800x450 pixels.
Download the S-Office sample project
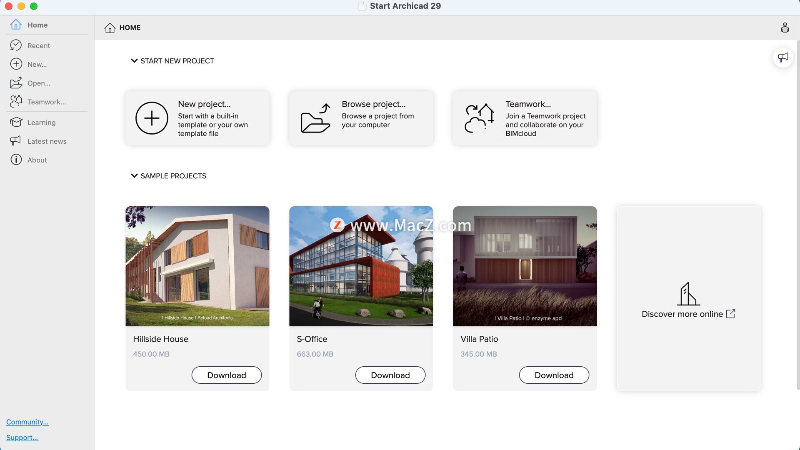click(x=390, y=375)
